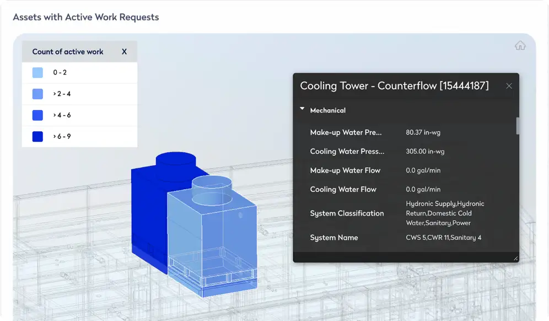
Task: Click the >4 - 6 legend color swatch
Action: (37, 115)
